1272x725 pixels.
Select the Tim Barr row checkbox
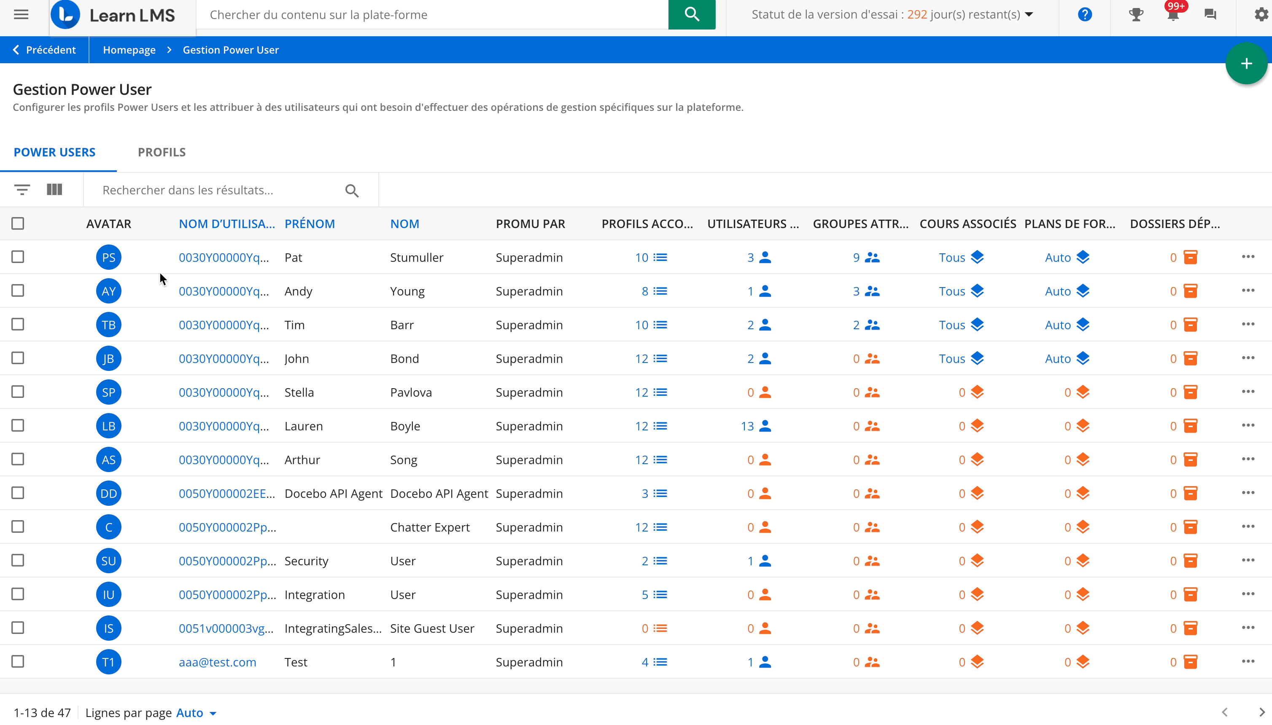[x=18, y=325]
